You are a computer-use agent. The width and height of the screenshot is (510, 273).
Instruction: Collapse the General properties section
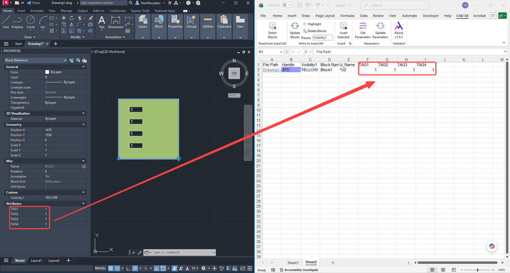[x=83, y=67]
